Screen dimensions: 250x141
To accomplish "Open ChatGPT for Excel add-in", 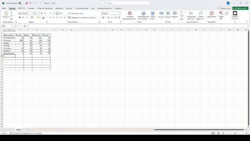I will (x=235, y=15).
